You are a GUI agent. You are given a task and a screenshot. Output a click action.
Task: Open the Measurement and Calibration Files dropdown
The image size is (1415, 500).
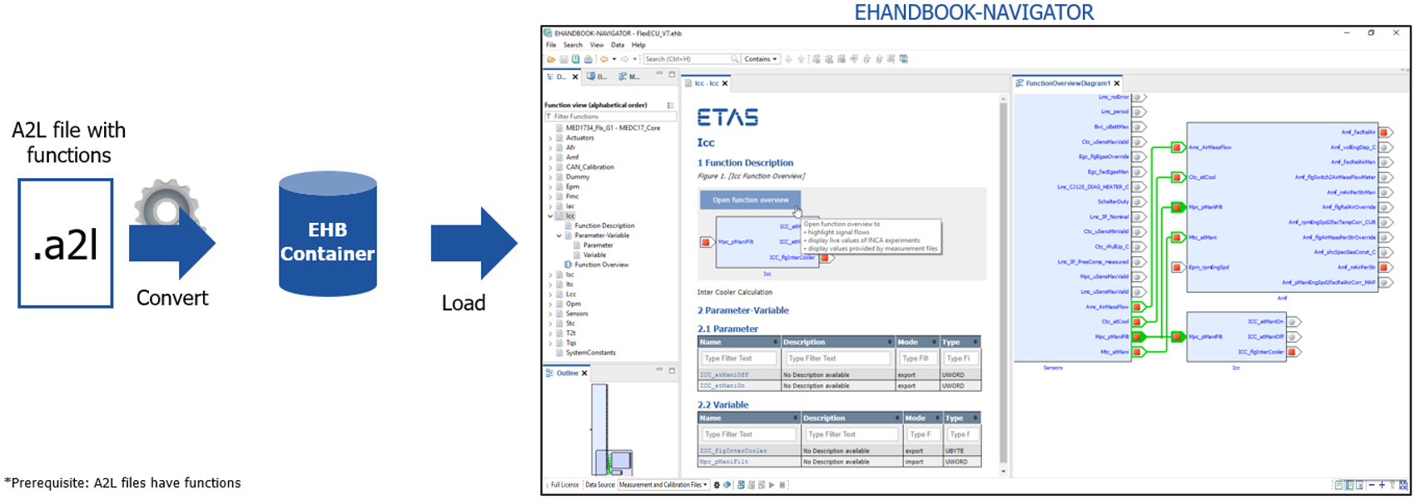click(x=663, y=485)
